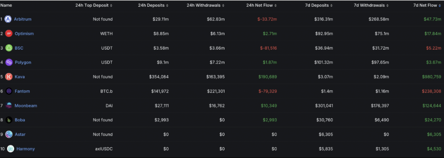Click the Arbitrum chain logo icon
The height and width of the screenshot is (158, 444).
click(8, 19)
